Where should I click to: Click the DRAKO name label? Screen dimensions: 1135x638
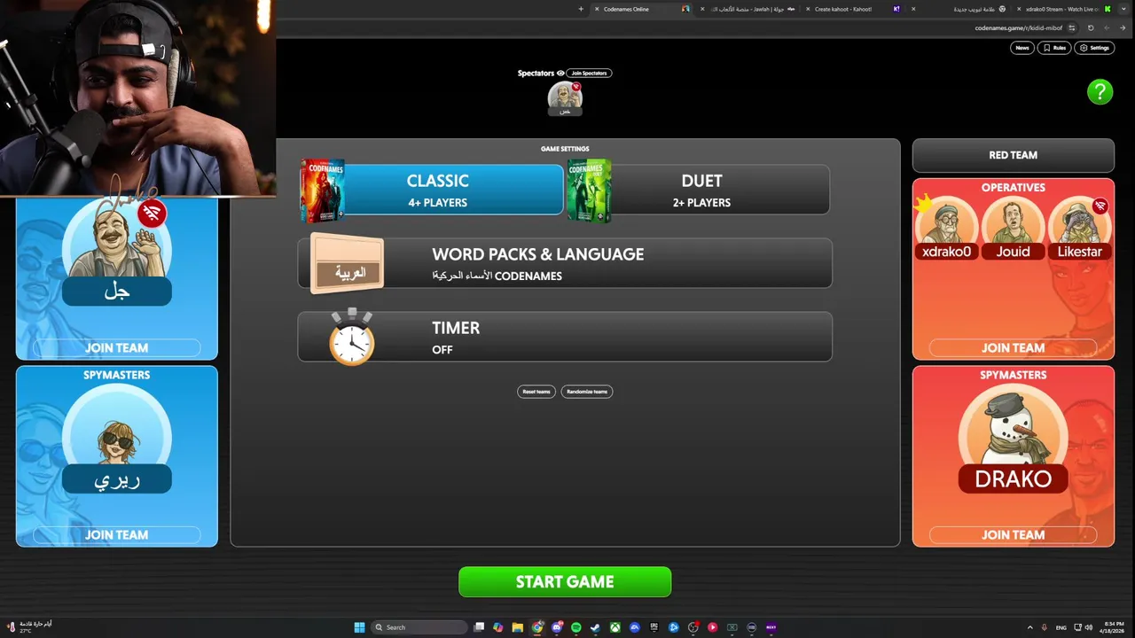tap(1014, 479)
